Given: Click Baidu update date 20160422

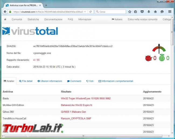Looking at the screenshot, I should click(x=148, y=98).
